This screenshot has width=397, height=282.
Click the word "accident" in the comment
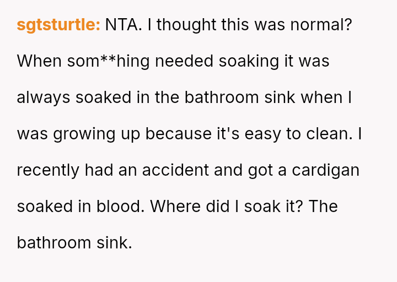(175, 170)
